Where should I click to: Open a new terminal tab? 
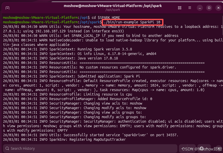coord(7,8)
